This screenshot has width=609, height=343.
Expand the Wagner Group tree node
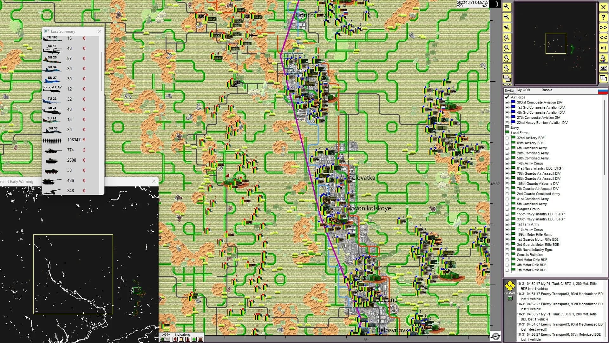pos(507,209)
